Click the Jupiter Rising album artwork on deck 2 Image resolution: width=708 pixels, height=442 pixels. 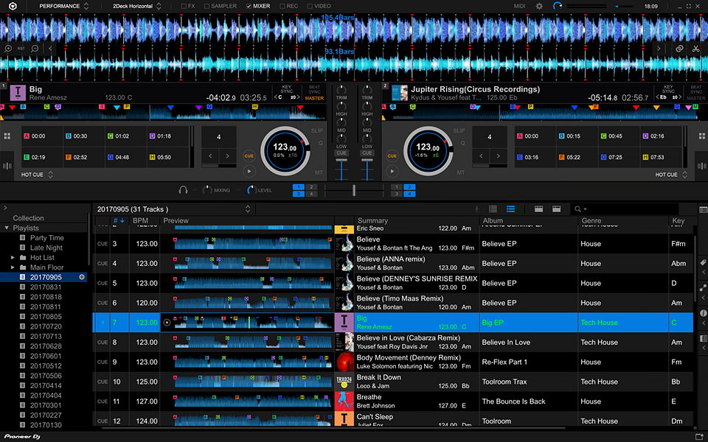tap(400, 93)
